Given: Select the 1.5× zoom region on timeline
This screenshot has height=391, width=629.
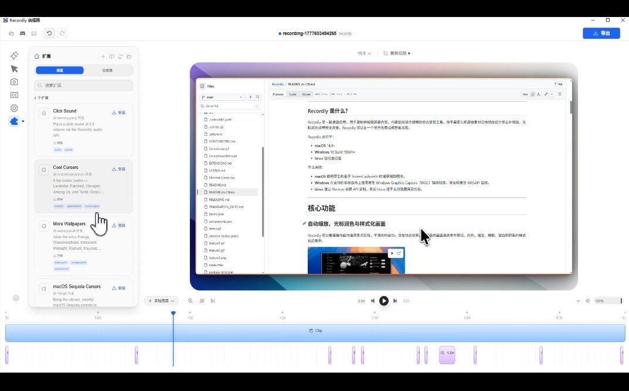Looking at the screenshot, I should point(447,355).
